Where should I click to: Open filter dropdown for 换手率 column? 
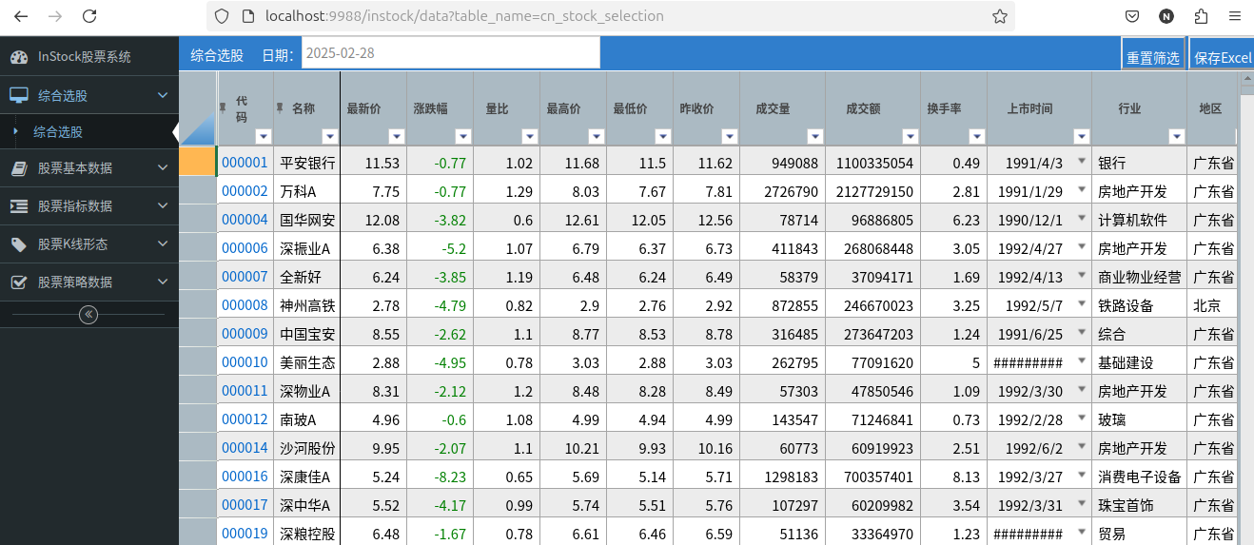tap(977, 136)
